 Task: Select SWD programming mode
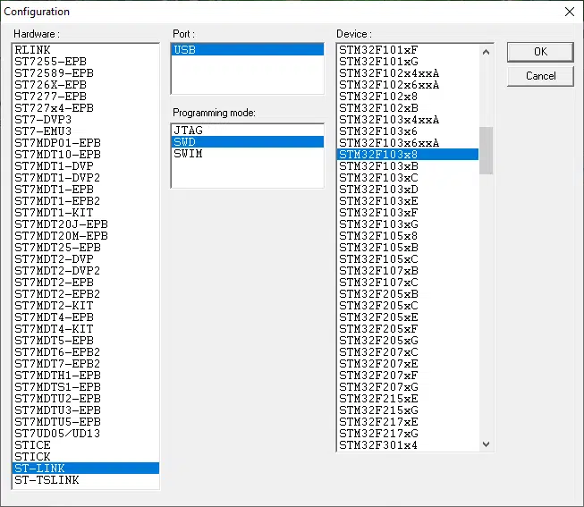pos(248,142)
